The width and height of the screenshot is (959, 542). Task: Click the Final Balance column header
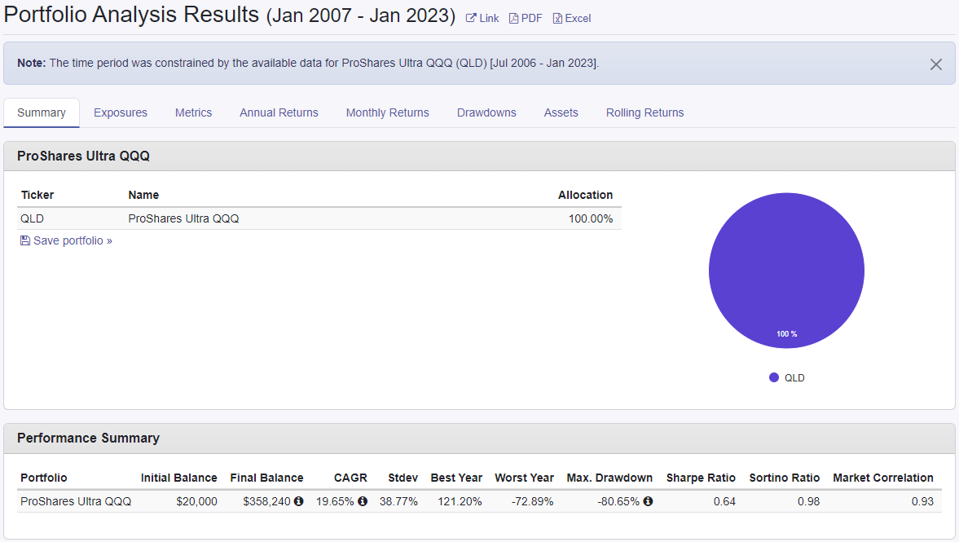click(x=266, y=478)
